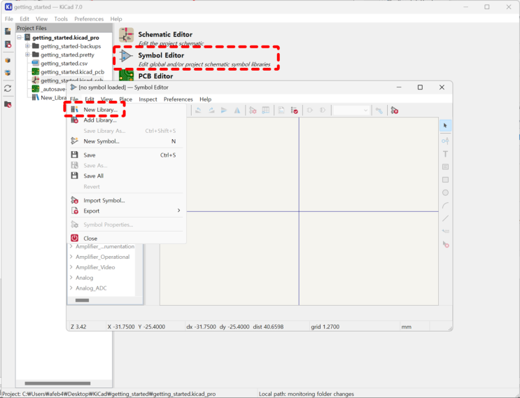
Task: Toggle synchronized pins edit mode icon
Action: tap(379, 111)
